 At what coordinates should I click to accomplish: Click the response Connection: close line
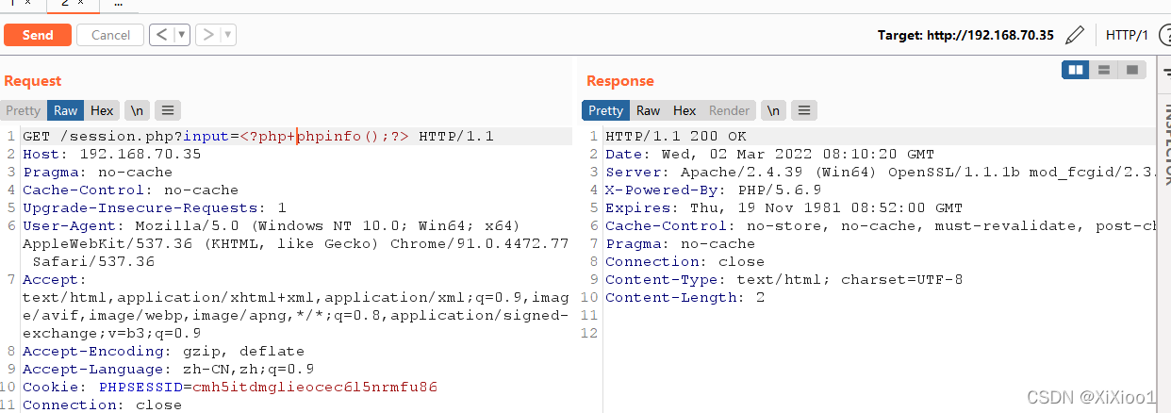[x=685, y=261]
